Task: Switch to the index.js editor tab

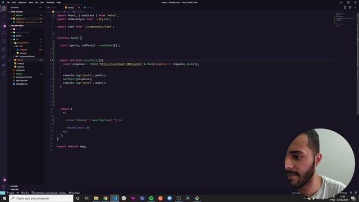Action: (90, 7)
